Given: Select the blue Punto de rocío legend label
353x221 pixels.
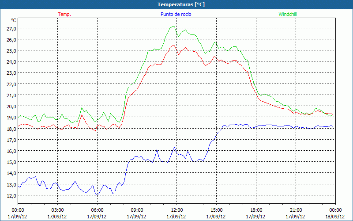Looking at the screenshot, I should tap(176, 14).
